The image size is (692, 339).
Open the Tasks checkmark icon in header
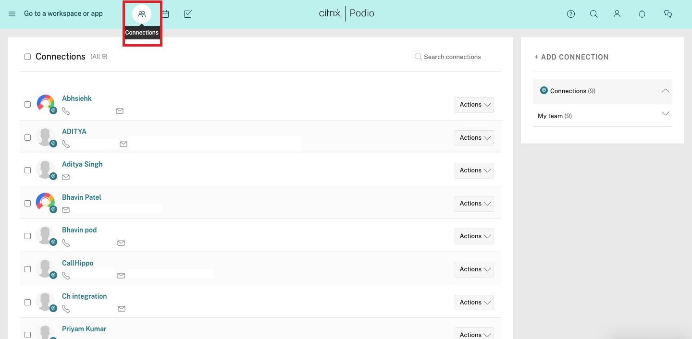188,14
